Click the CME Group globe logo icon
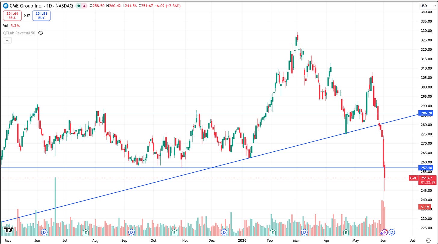 [x=6, y=6]
